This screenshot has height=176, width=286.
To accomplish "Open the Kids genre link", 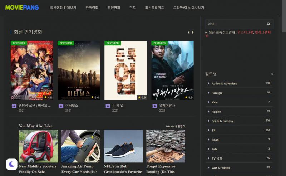I will coord(214,102).
